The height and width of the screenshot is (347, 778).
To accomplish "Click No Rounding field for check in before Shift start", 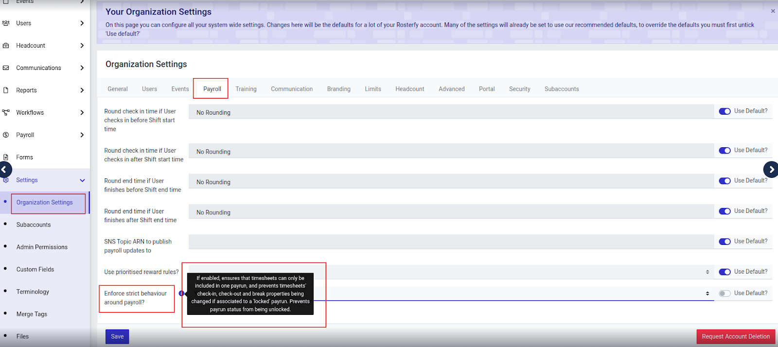I will click(x=451, y=112).
